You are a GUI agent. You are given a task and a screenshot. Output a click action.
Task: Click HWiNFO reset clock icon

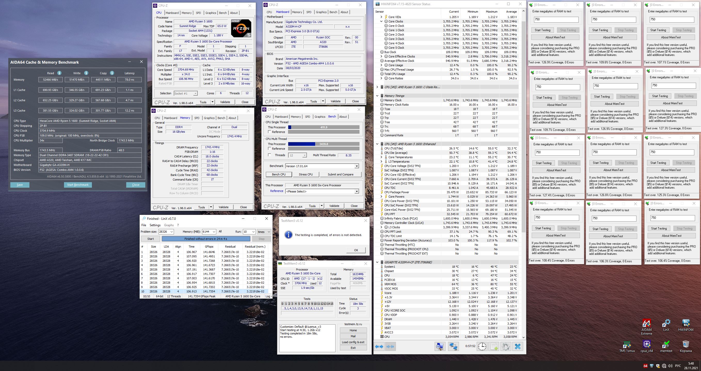(482, 347)
